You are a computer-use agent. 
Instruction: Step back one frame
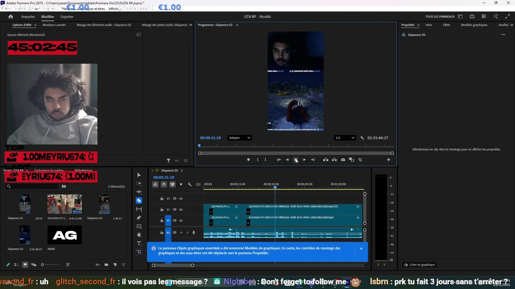click(x=287, y=160)
